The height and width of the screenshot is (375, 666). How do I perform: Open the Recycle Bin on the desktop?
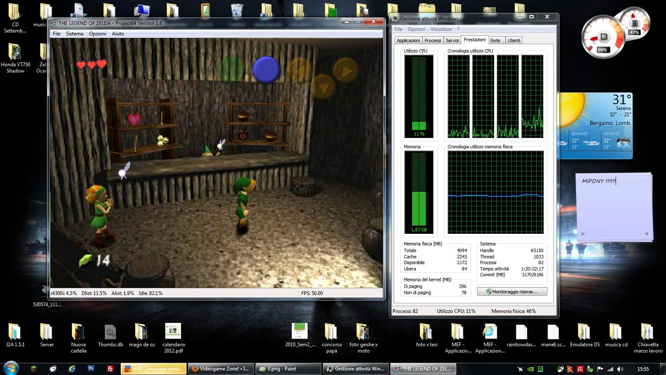click(236, 10)
